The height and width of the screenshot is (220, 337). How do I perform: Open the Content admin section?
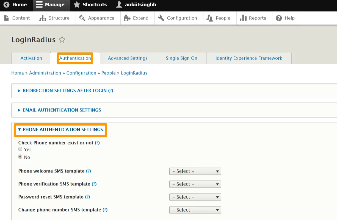18,18
